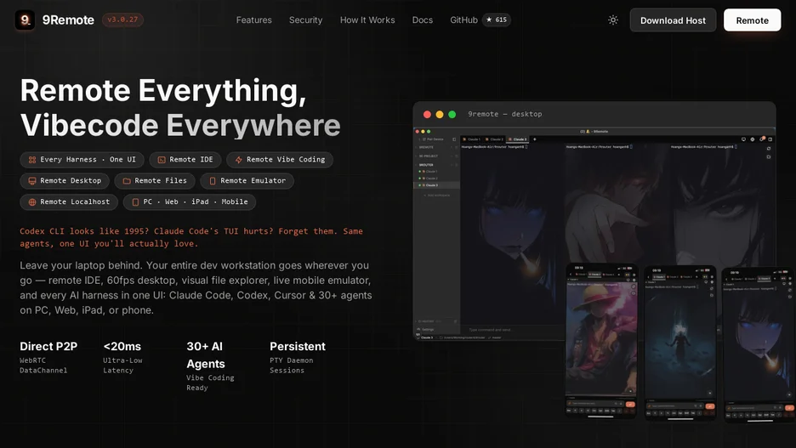The height and width of the screenshot is (448, 796).
Task: Click the 9remote — desktop window title
Action: 504,114
